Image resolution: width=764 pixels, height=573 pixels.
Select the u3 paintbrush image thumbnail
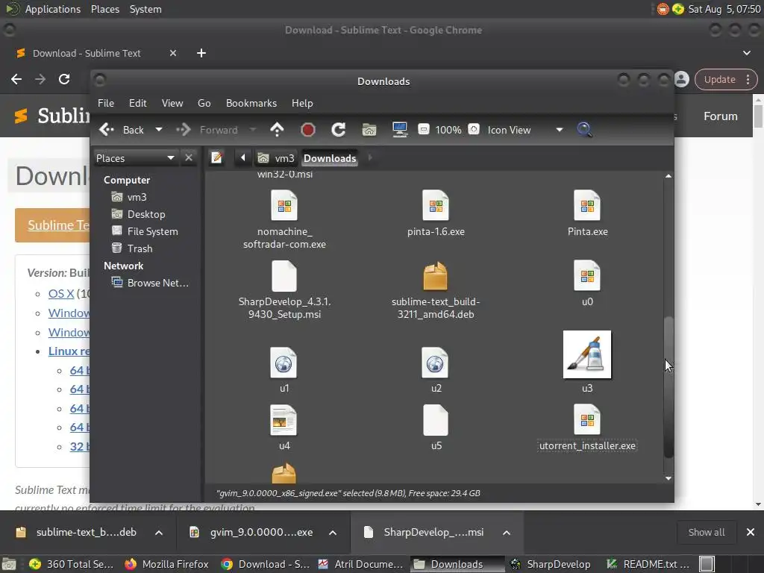pos(587,354)
